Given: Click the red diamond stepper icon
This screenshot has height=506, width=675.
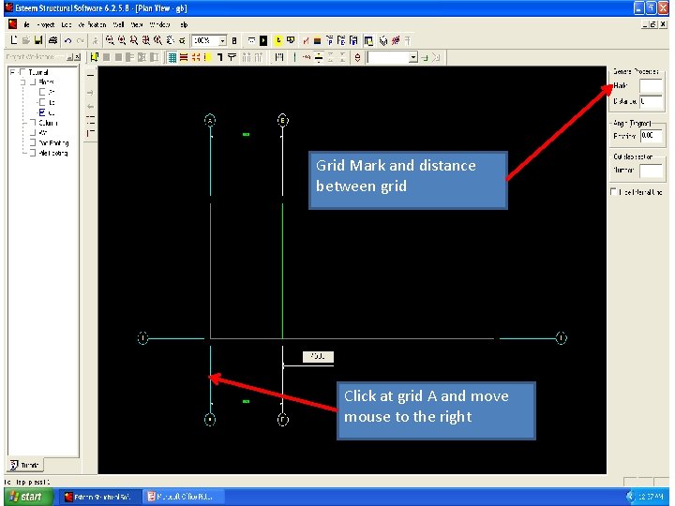Looking at the screenshot, I should (x=357, y=57).
